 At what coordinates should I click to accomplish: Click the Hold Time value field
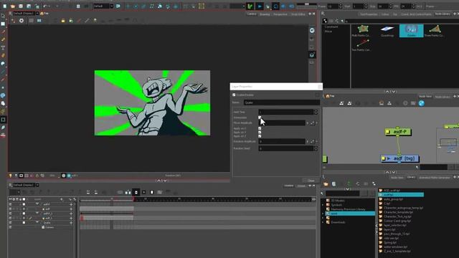click(285, 112)
